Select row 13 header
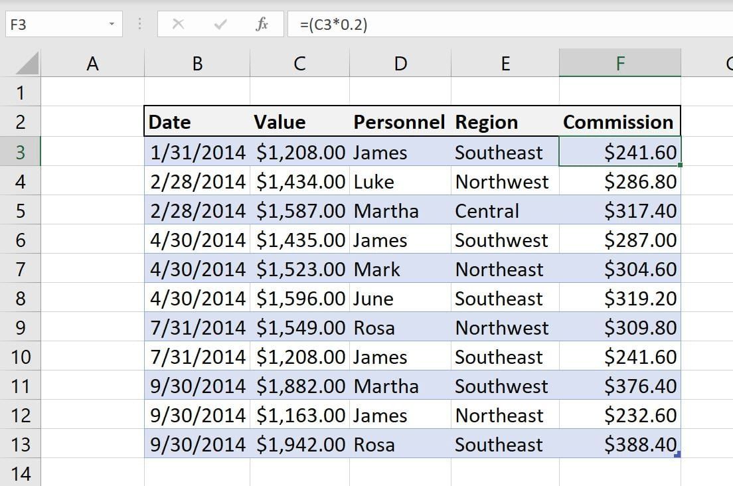Image resolution: width=733 pixels, height=486 pixels. click(x=21, y=445)
